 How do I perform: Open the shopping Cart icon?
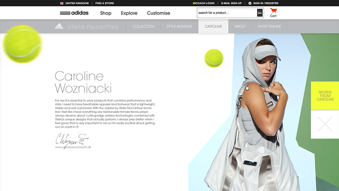click(273, 13)
